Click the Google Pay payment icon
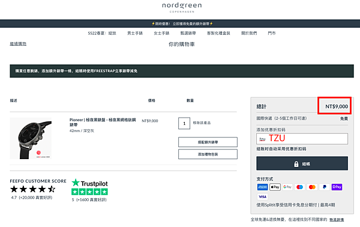This screenshot has height=227, width=360. 287,187
